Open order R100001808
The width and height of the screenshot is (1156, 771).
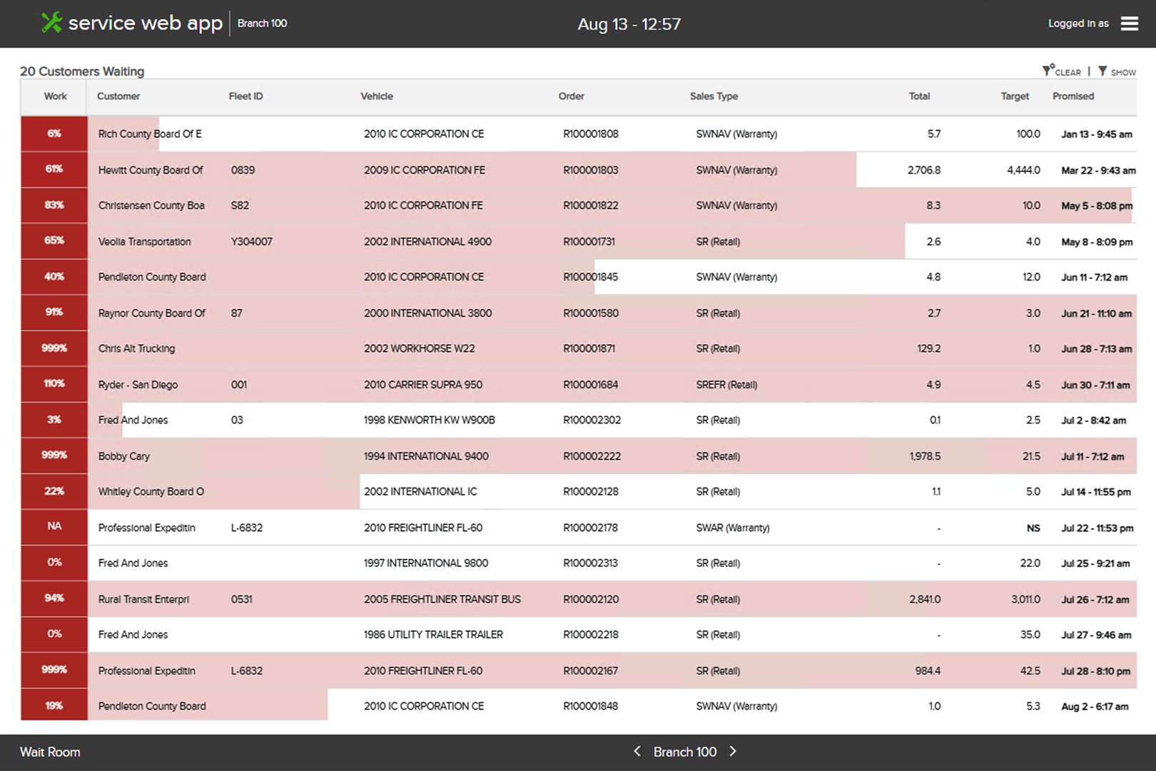tap(590, 134)
